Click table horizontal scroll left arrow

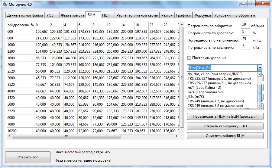[9, 136]
